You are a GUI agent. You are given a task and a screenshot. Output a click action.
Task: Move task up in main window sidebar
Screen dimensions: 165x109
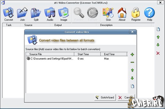point(158,37)
